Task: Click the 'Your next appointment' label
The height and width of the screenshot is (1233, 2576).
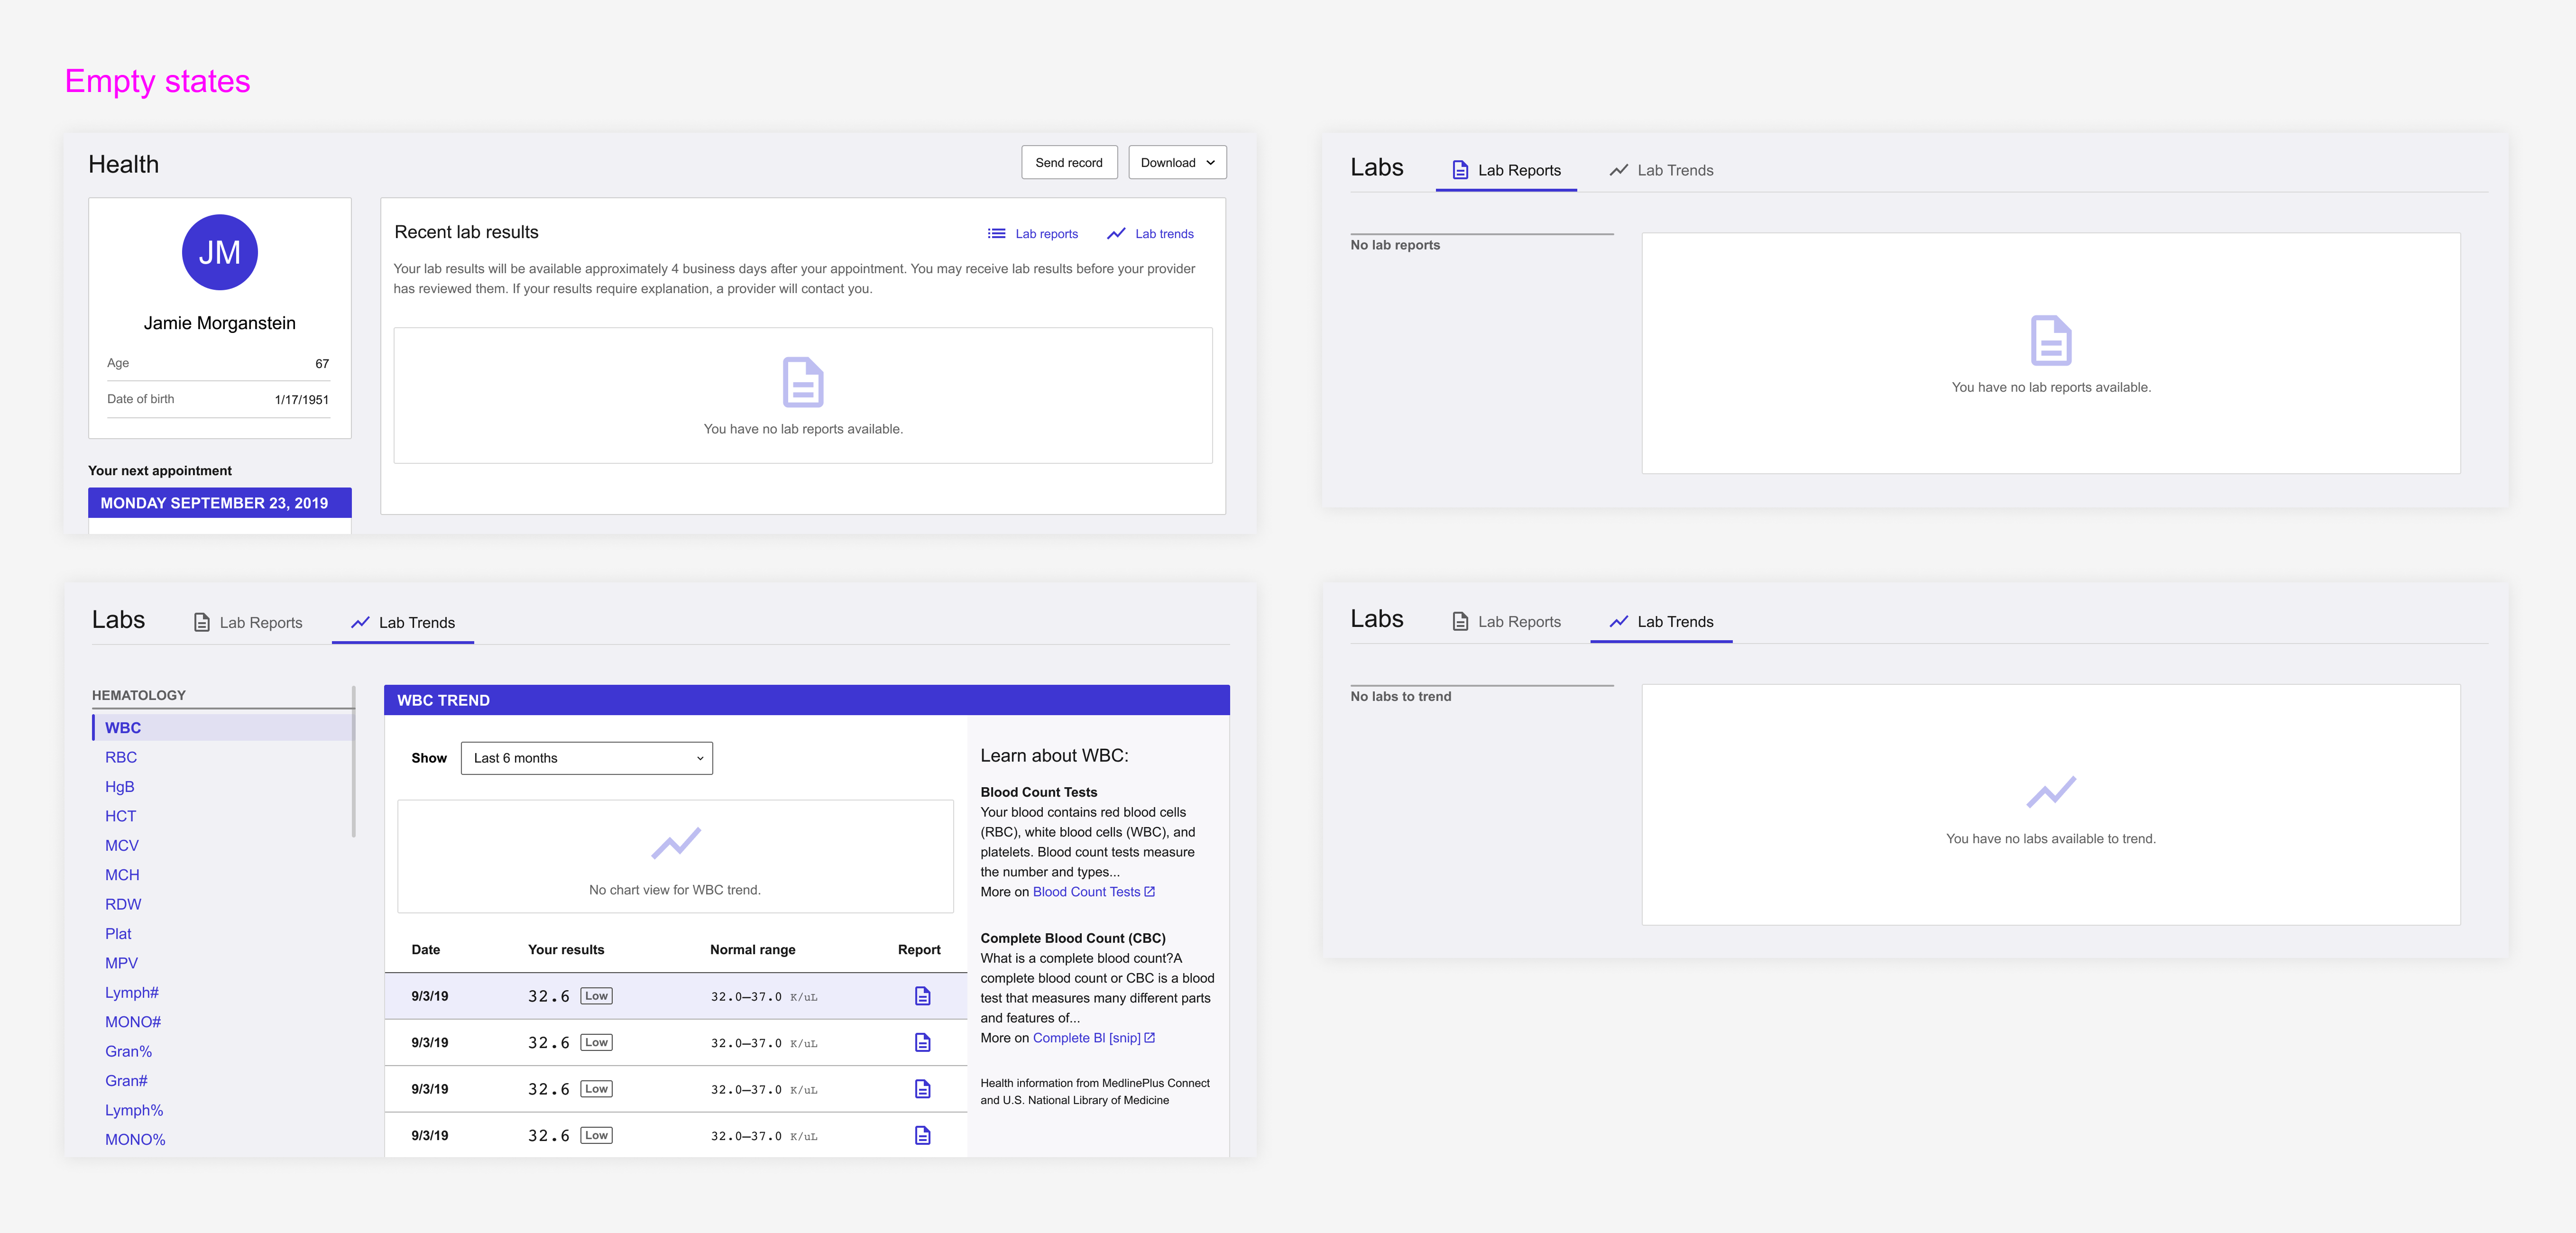Action: pos(160,471)
